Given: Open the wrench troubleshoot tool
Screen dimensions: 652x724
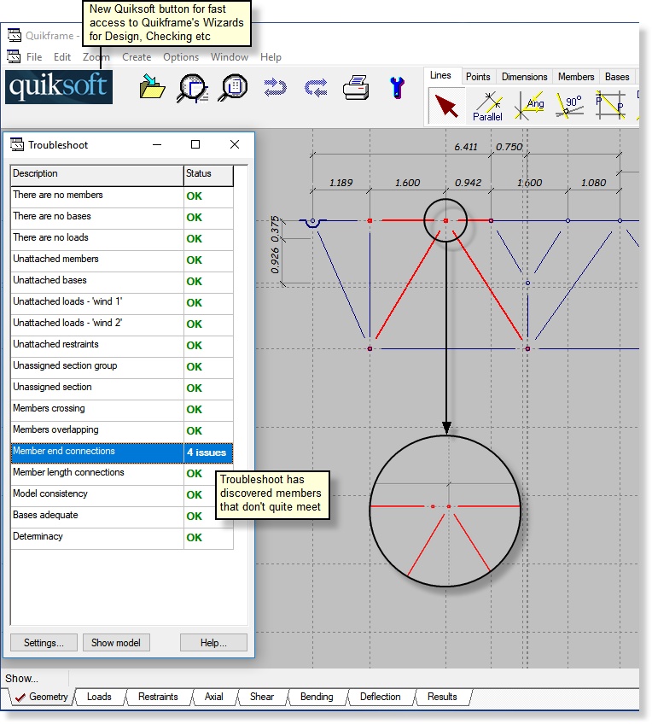Looking at the screenshot, I should tap(398, 88).
